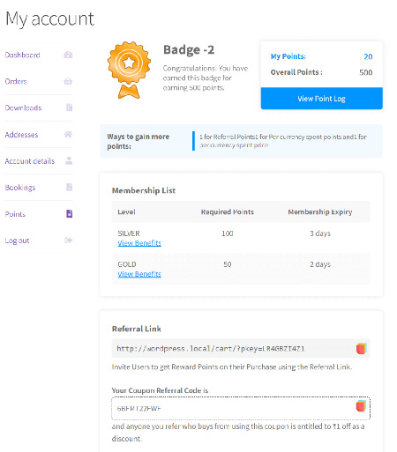Click the Points page icon
This screenshot has height=452, width=397.
(69, 213)
